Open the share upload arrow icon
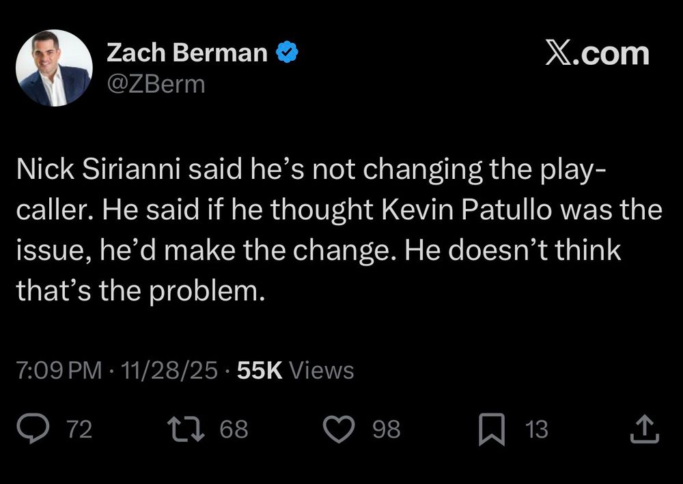The image size is (683, 484). 645,429
